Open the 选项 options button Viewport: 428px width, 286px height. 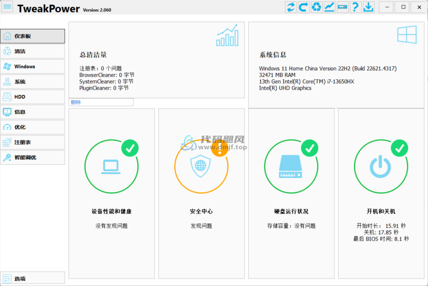pyautogui.click(x=33, y=278)
